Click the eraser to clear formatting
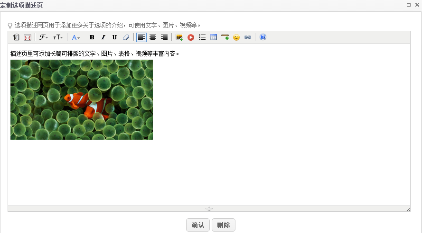Image resolution: width=422 pixels, height=233 pixels. pos(126,37)
